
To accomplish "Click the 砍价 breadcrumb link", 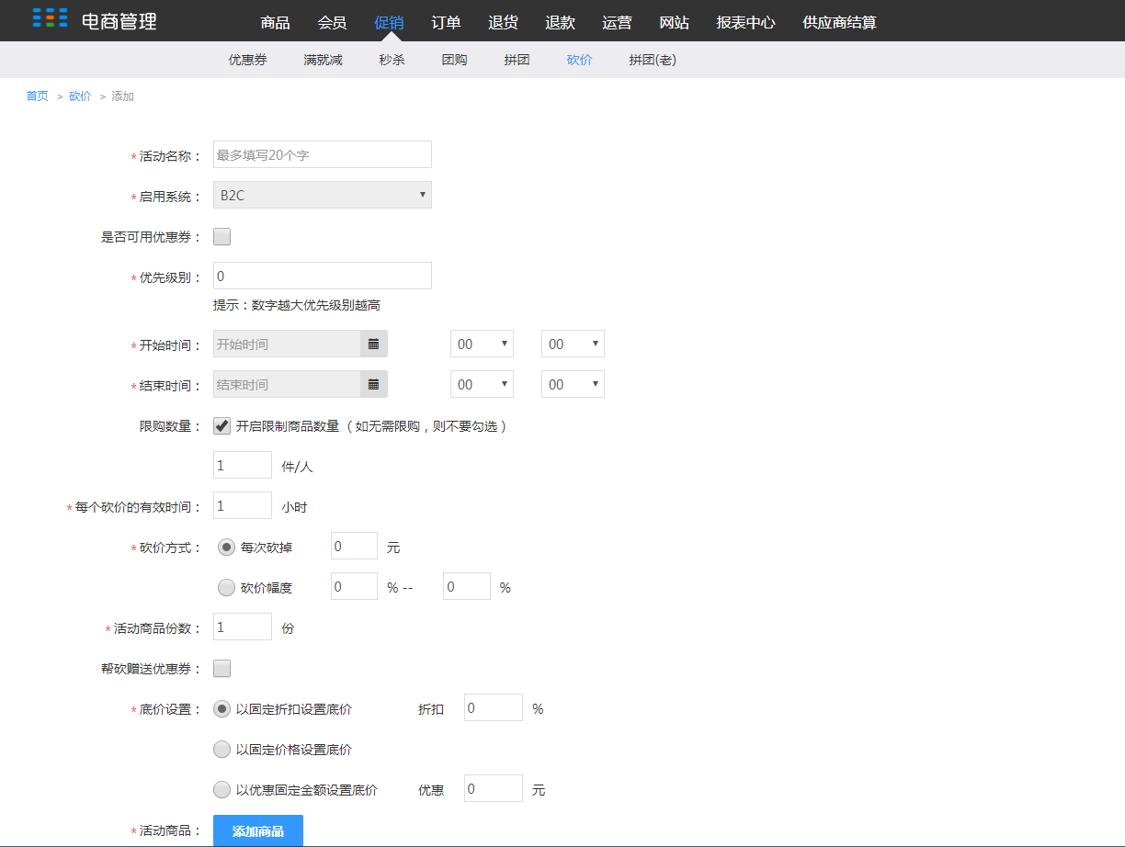I will tap(80, 96).
